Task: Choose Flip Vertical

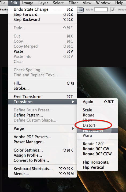Action: point(98,167)
